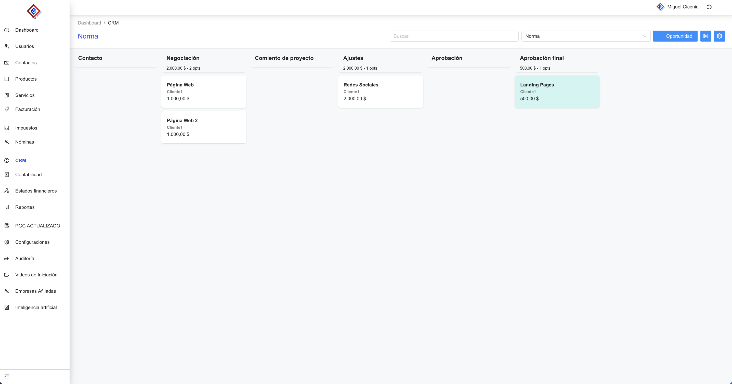
Task: Click the filter sliders icon button
Action: [x=705, y=36]
